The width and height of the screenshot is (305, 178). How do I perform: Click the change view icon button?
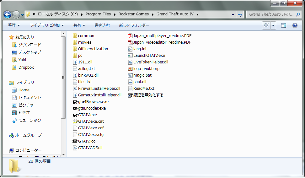(x=266, y=25)
